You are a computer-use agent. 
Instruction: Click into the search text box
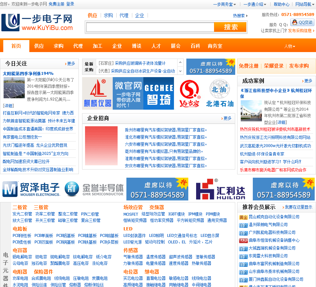point(150,27)
